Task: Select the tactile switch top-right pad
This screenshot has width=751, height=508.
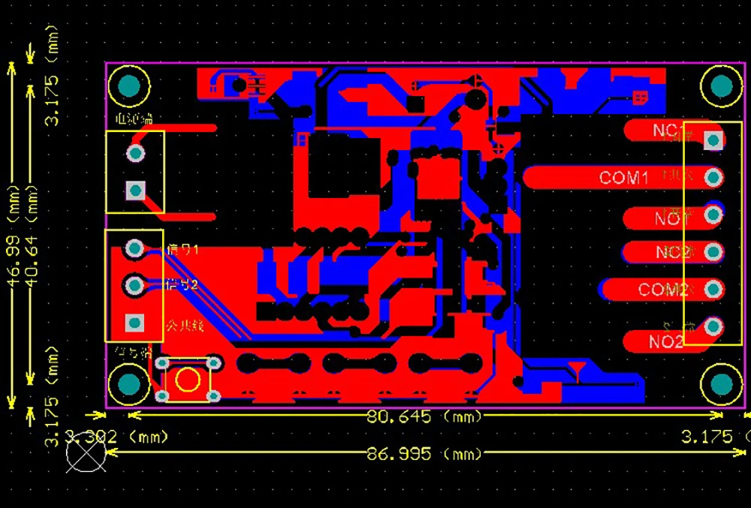Action: [x=213, y=362]
